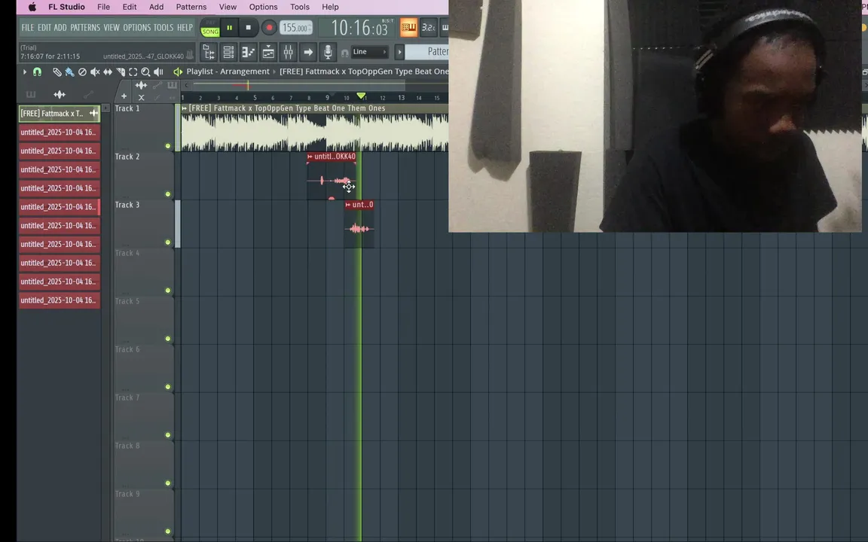Click the plus icon above track headers
The image size is (868, 542).
[124, 97]
